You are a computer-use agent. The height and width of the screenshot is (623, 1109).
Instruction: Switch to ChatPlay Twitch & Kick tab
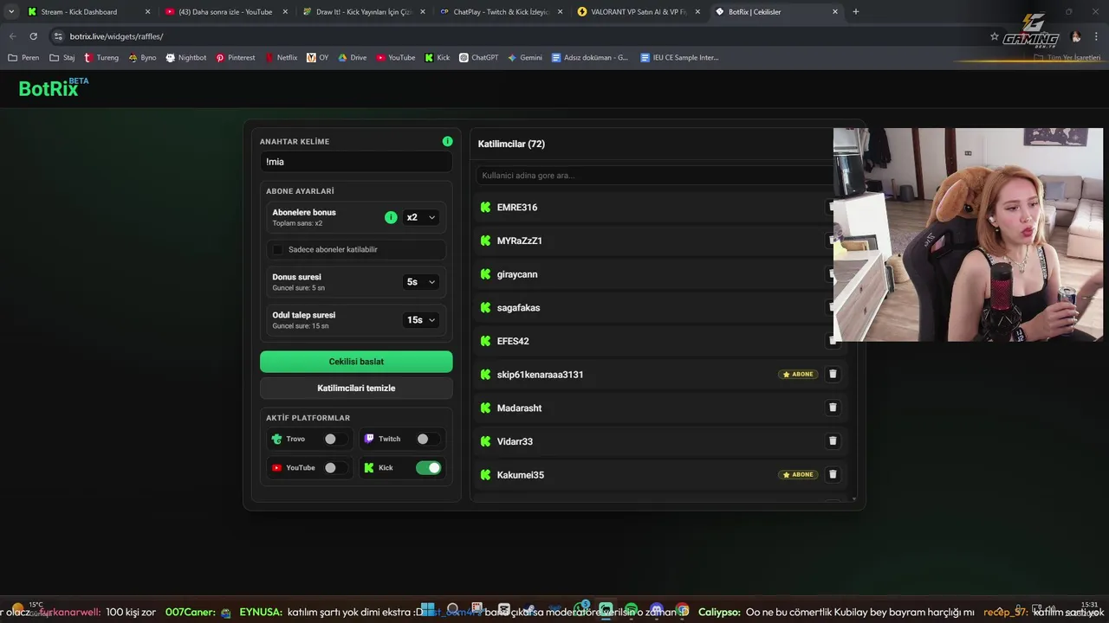pyautogui.click(x=501, y=12)
